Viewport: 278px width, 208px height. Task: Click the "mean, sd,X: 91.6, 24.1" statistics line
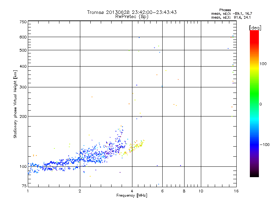coord(231,17)
